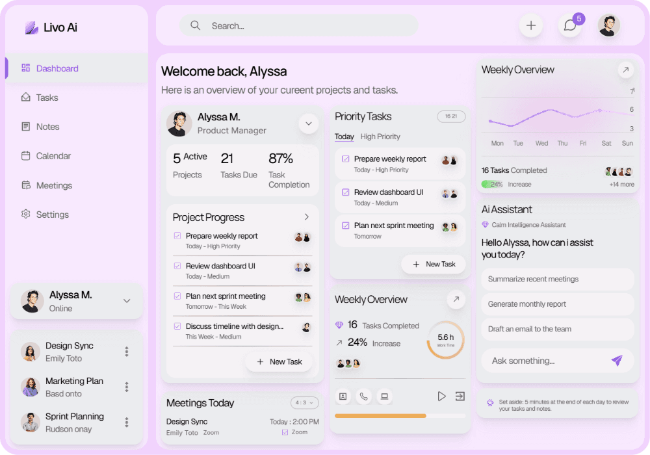Toggle Project Progress Plan next sprint meeting checkbox
650x455 pixels.
177,296
